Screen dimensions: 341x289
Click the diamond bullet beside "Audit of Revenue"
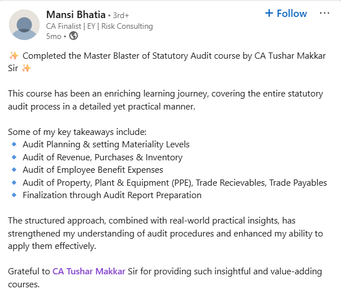tap(14, 157)
